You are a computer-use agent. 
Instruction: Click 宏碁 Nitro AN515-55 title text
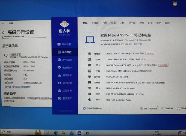click(x=126, y=35)
